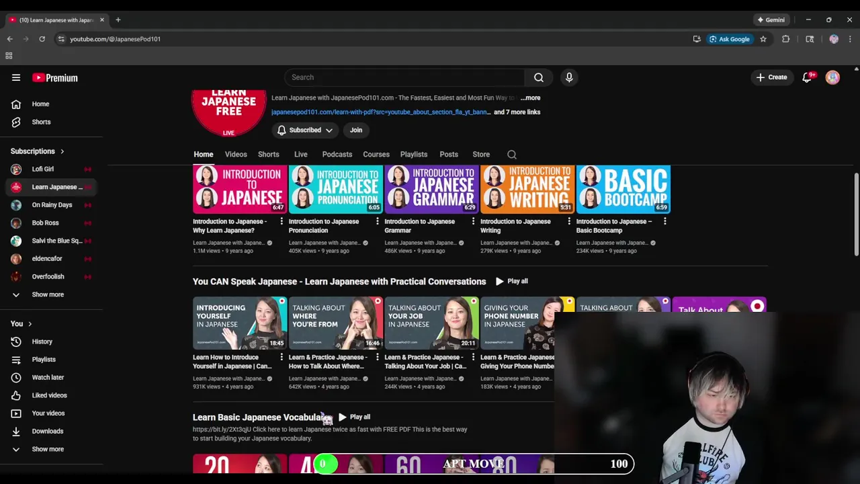Expand channel description with ...more
The image size is (860, 484).
[x=530, y=97]
